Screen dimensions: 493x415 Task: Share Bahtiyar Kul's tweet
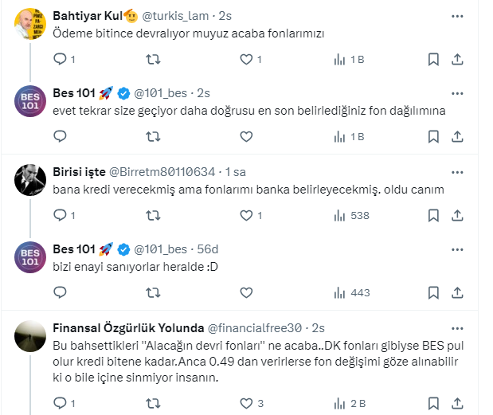click(458, 59)
